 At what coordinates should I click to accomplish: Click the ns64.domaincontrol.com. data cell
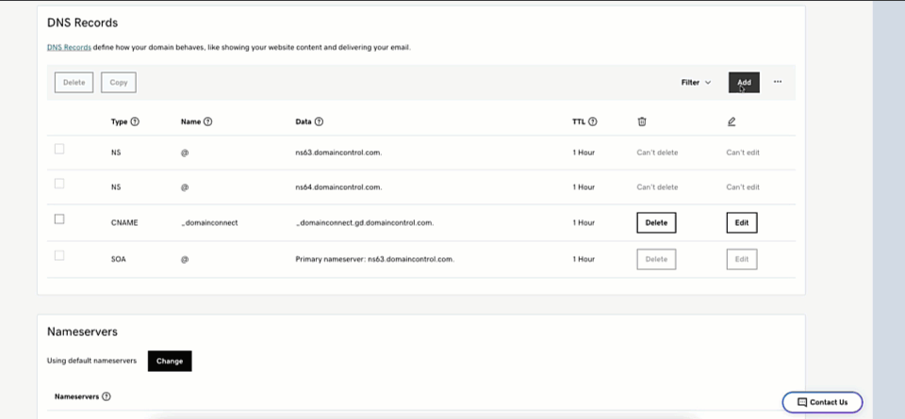(338, 187)
